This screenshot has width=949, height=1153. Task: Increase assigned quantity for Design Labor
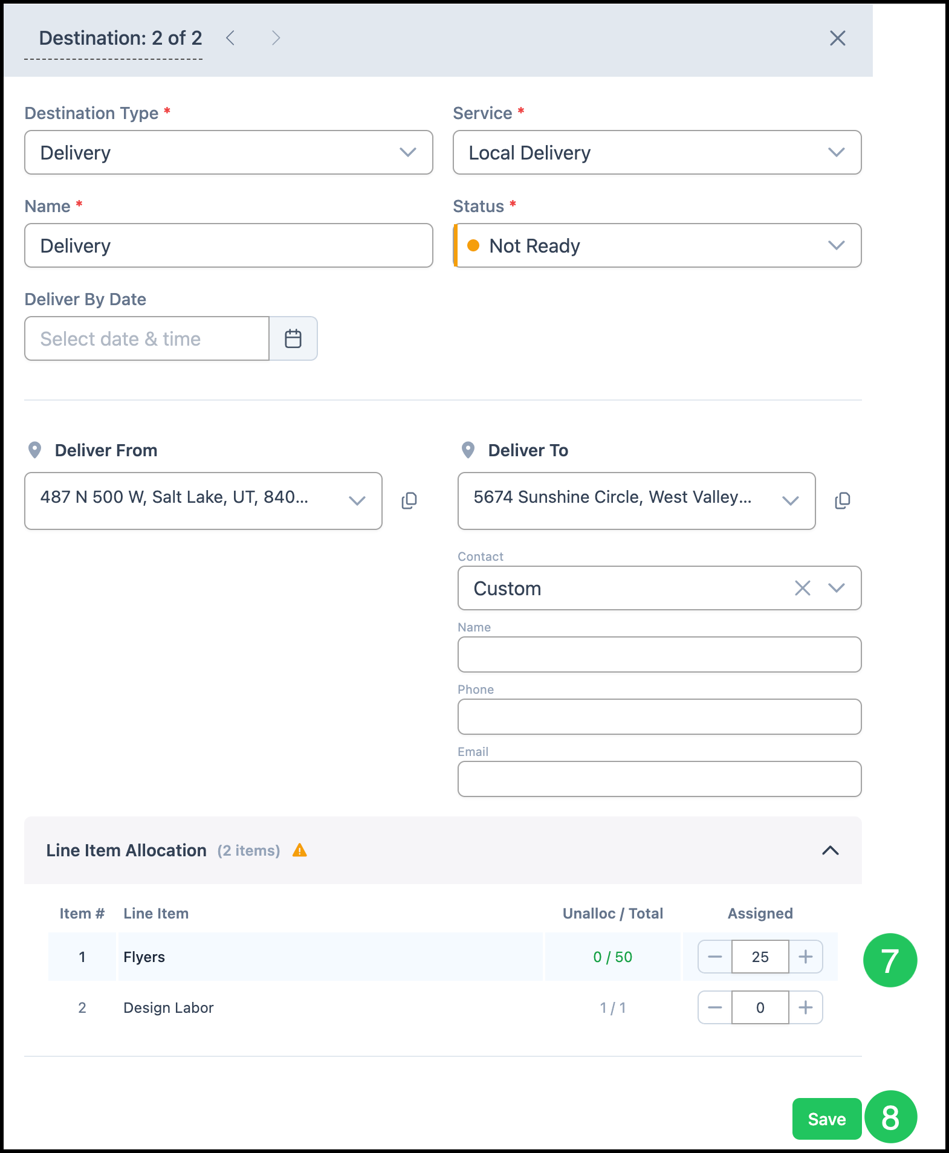pos(806,1007)
